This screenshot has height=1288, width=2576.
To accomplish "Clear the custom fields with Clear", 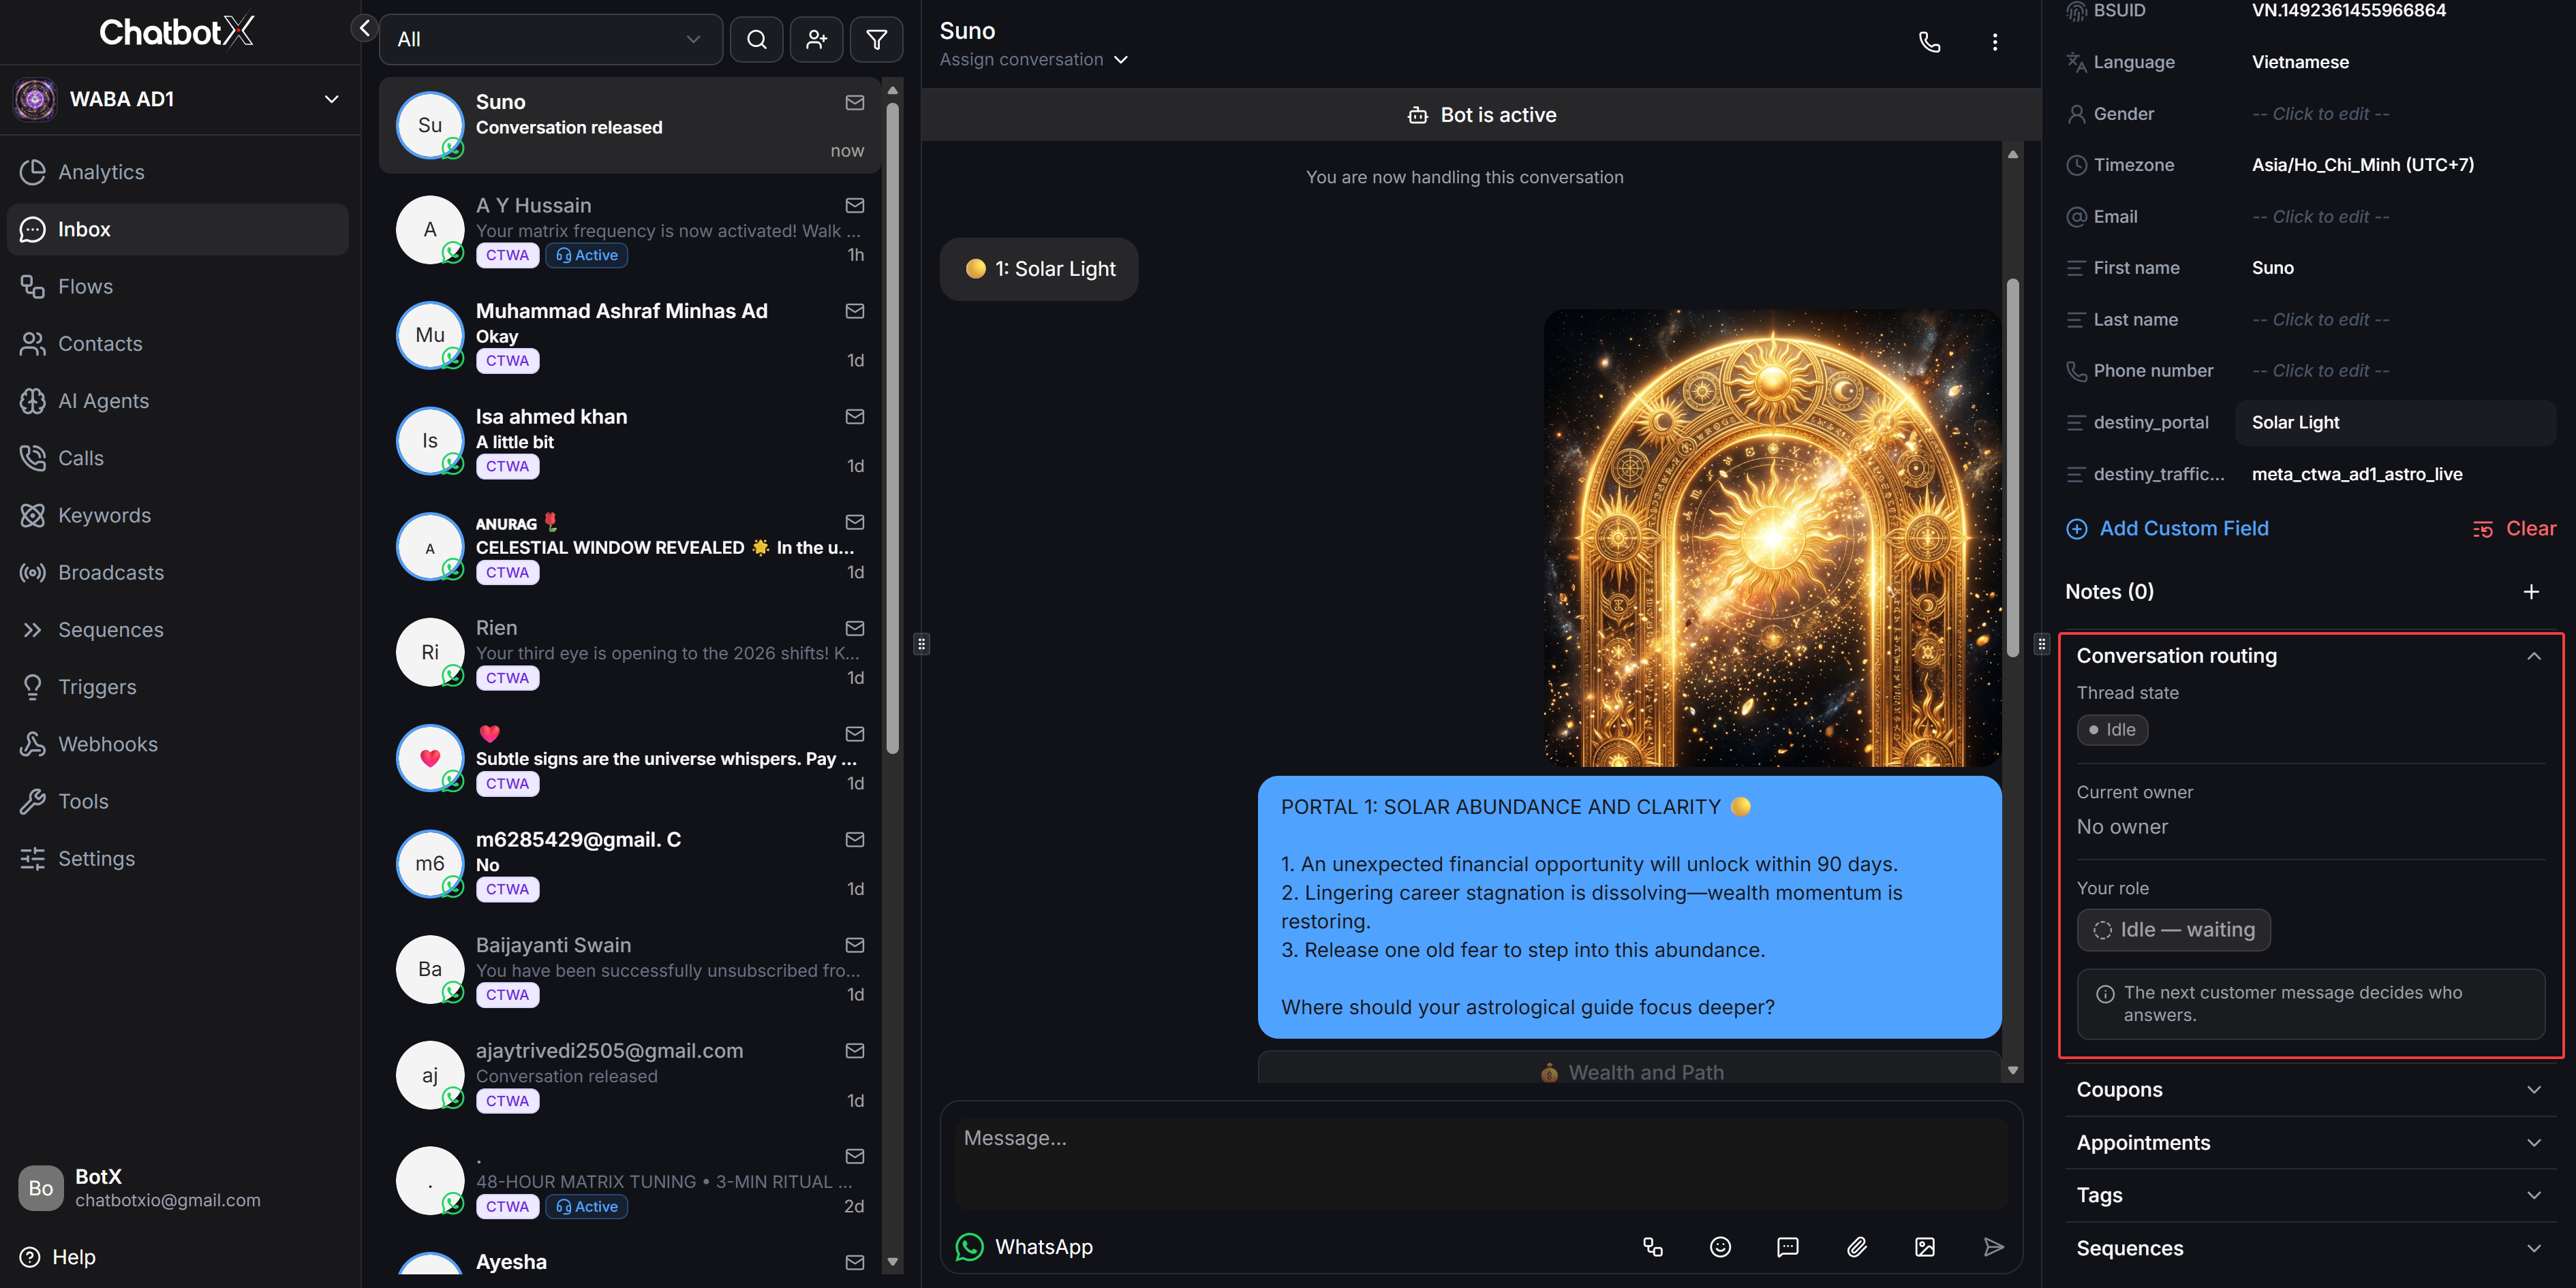I will click(2514, 529).
